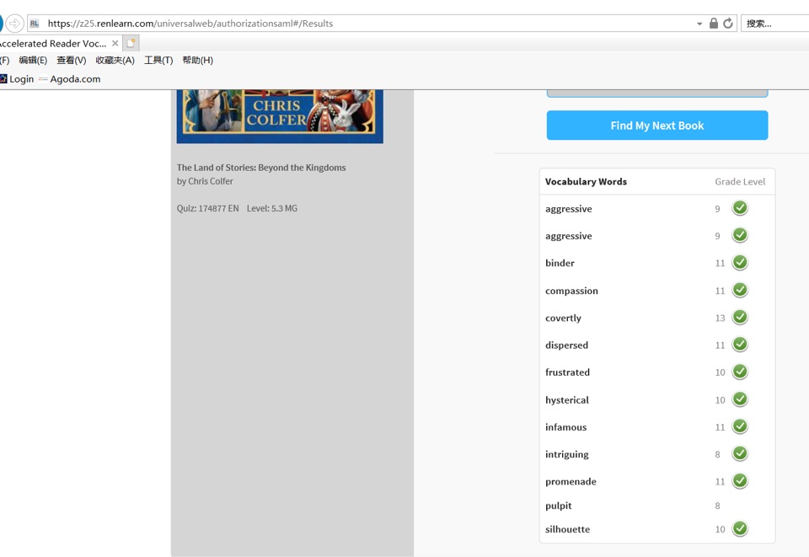This screenshot has width=809, height=557.
Task: Click the search box at top right
Action: [x=775, y=24]
